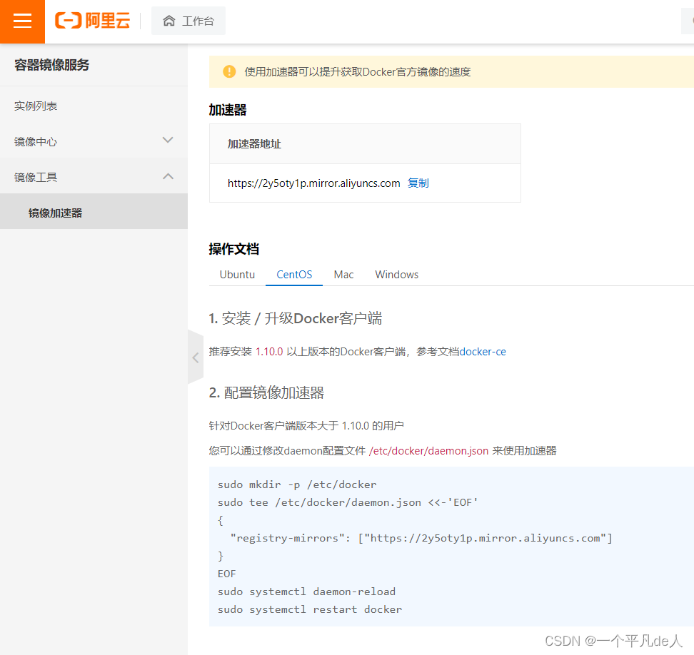Click the 1.10.0 version text

269,352
